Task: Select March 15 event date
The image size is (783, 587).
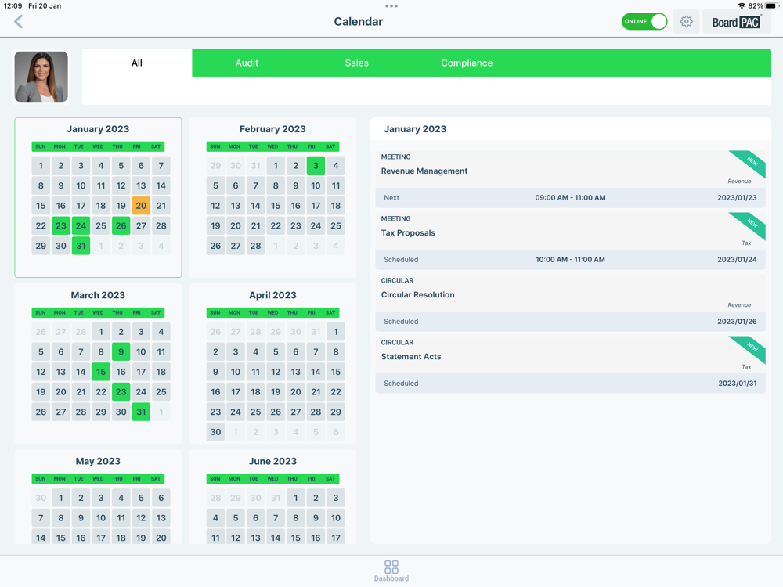Action: click(x=101, y=372)
